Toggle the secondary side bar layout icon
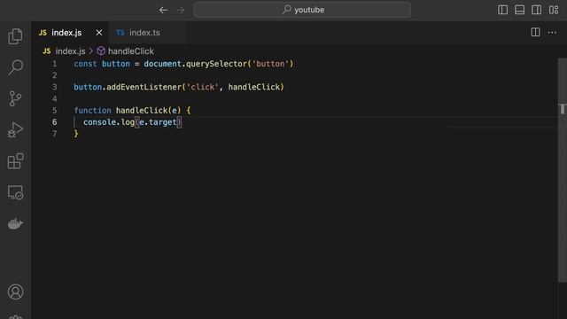The image size is (567, 319). tap(537, 10)
